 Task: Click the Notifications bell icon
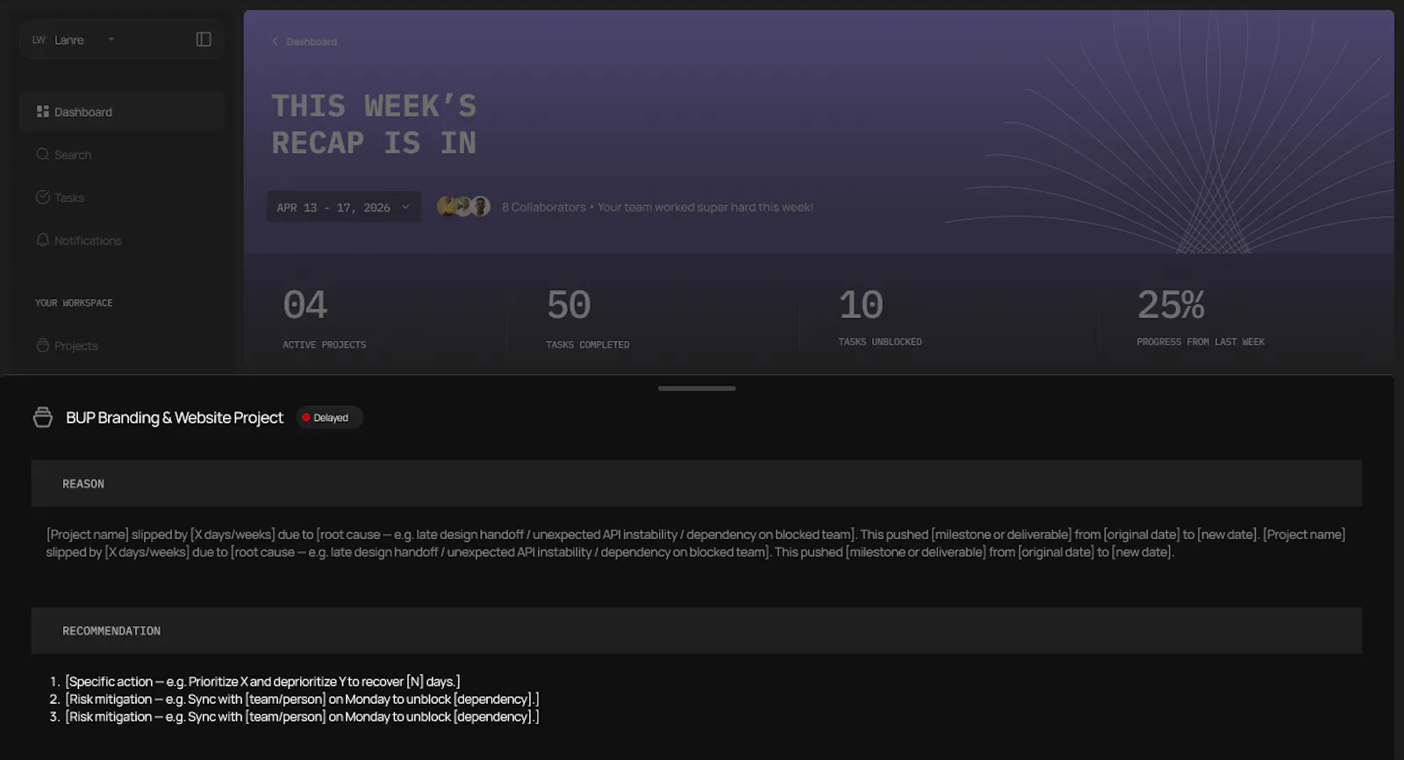point(42,240)
